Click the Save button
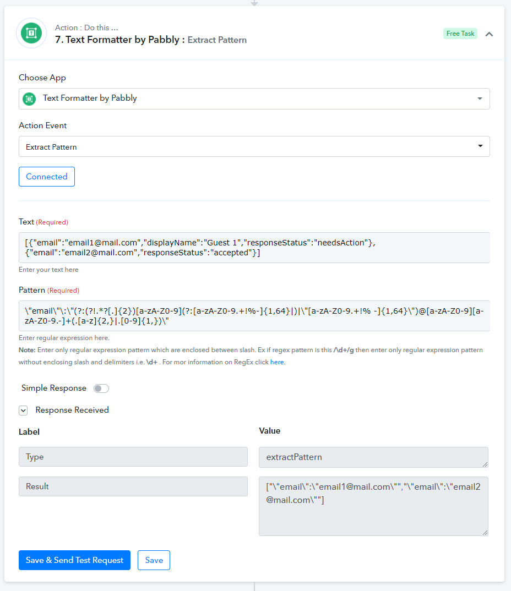The image size is (511, 591). point(154,560)
